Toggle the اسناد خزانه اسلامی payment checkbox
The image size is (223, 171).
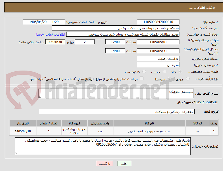(x=141, y=78)
